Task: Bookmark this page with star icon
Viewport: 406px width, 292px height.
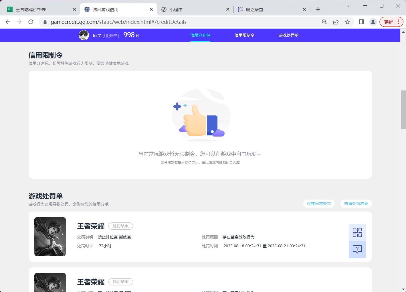Action: [347, 22]
